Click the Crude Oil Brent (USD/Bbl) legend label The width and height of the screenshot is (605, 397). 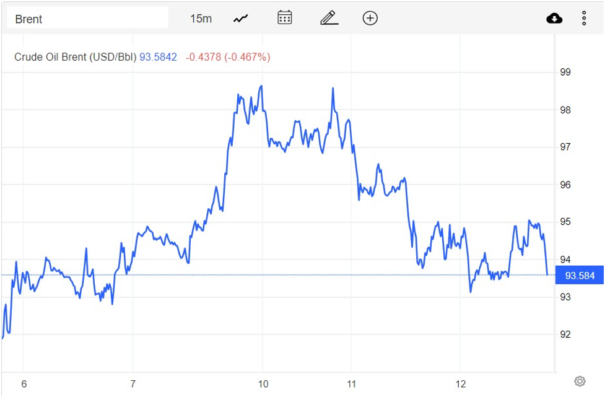[75, 57]
